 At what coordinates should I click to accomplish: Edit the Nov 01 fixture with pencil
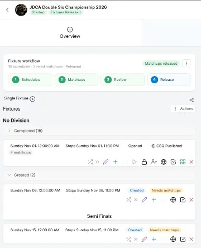tap(106, 162)
